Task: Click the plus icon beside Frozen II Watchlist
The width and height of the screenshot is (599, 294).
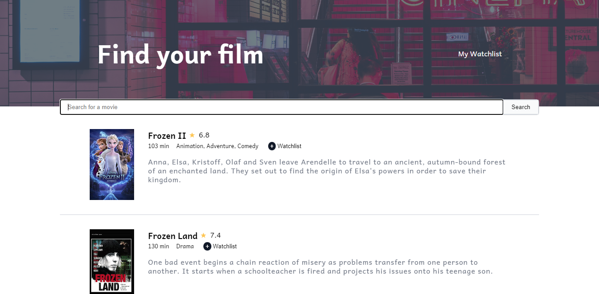Action: pyautogui.click(x=272, y=146)
